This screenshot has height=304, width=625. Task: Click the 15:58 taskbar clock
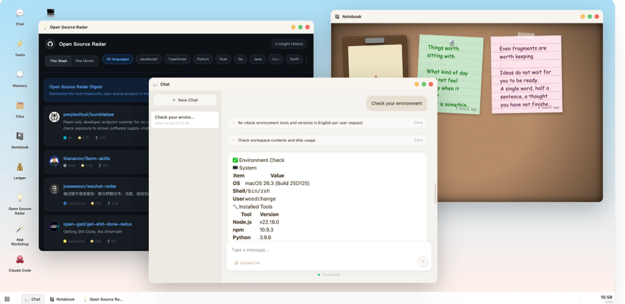click(x=606, y=297)
